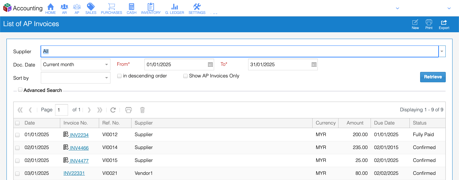Viewport: 459px width, 180px height.
Task: Click the To date field
Action: (279, 65)
